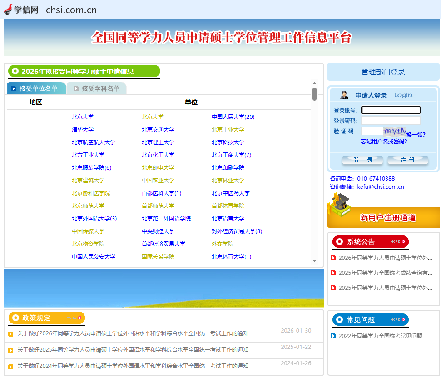Screen dimensions: 441x377
Task: Click the applicant login person icon
Action: [x=344, y=95]
